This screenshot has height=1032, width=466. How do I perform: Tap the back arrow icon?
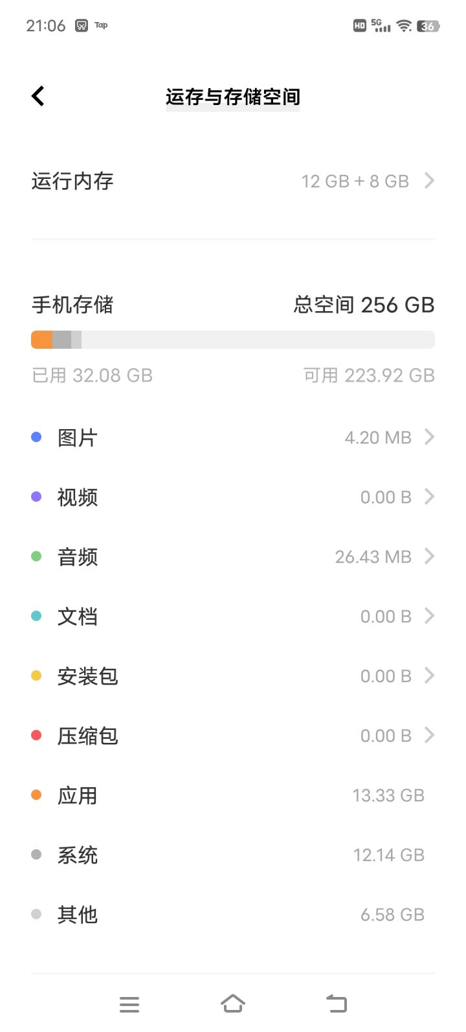pos(38,97)
